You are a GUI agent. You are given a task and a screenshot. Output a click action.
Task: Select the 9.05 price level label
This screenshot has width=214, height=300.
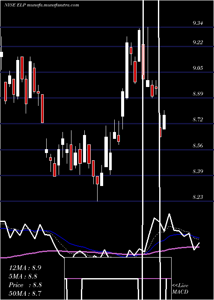[198, 68]
